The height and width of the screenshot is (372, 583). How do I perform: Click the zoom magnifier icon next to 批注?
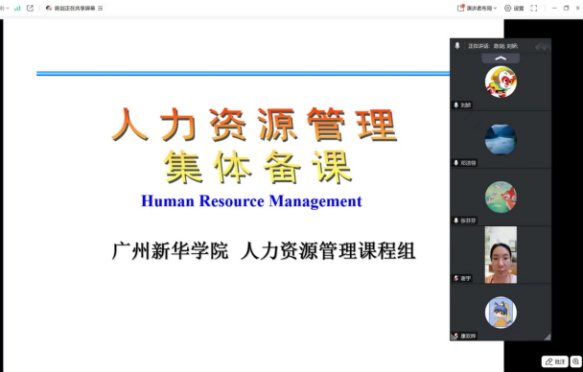(576, 361)
